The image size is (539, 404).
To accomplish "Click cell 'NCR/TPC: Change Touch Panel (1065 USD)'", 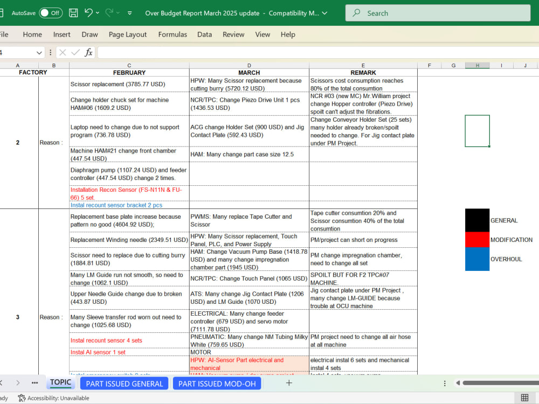I will point(249,278).
